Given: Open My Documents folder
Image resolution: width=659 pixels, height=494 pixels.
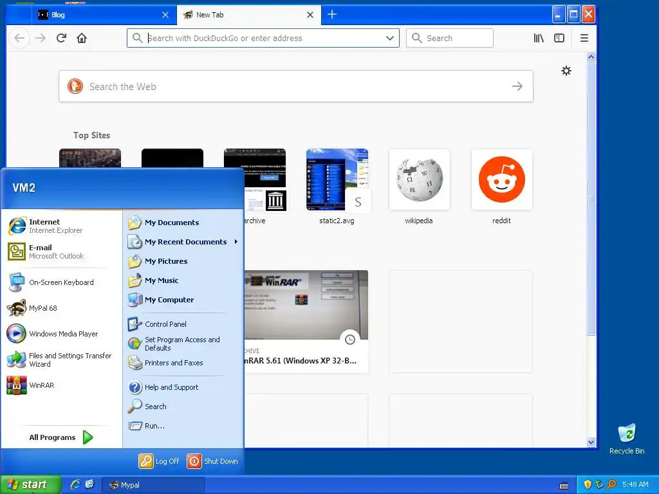Looking at the screenshot, I should coord(183,223).
